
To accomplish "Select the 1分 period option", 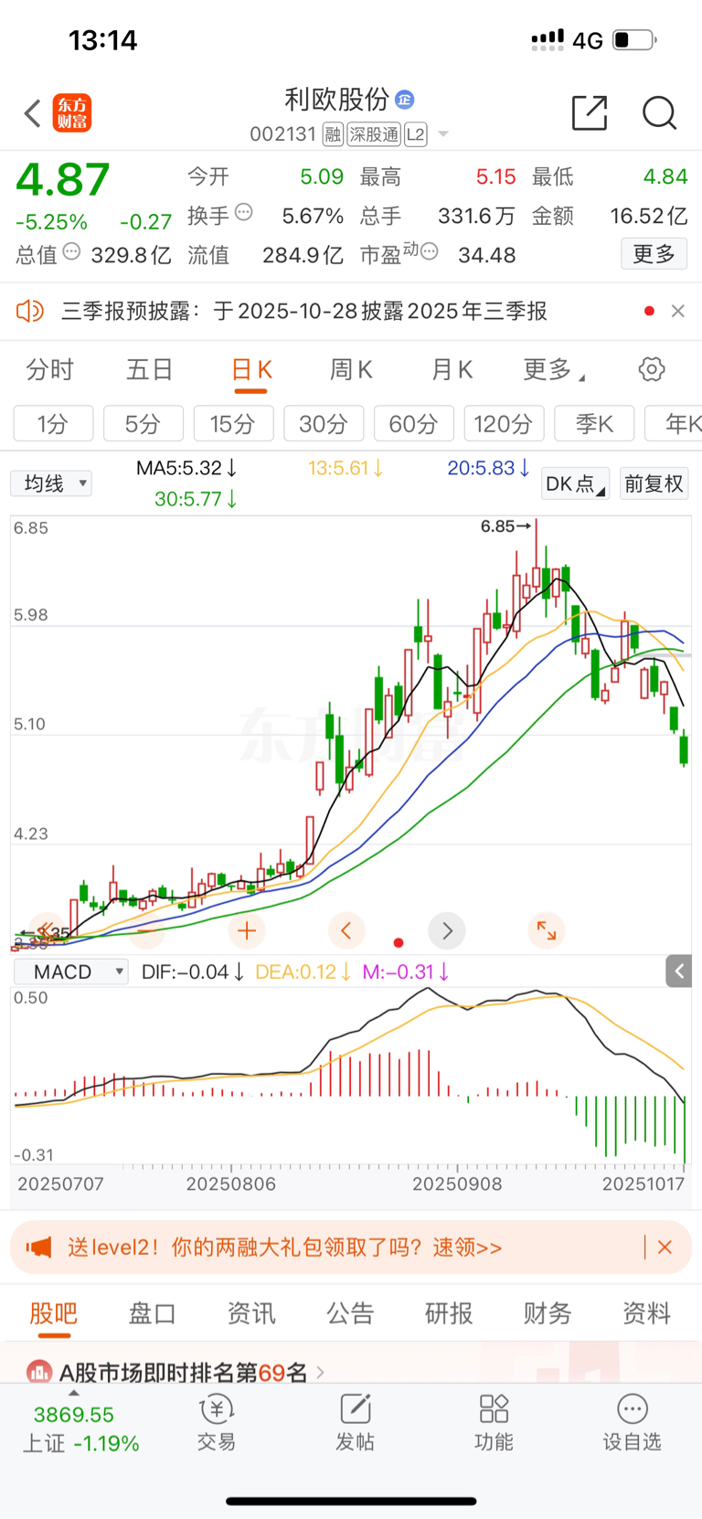I will pyautogui.click(x=53, y=424).
